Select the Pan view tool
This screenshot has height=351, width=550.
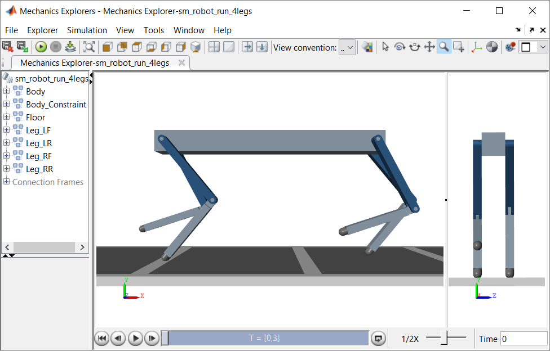(429, 47)
